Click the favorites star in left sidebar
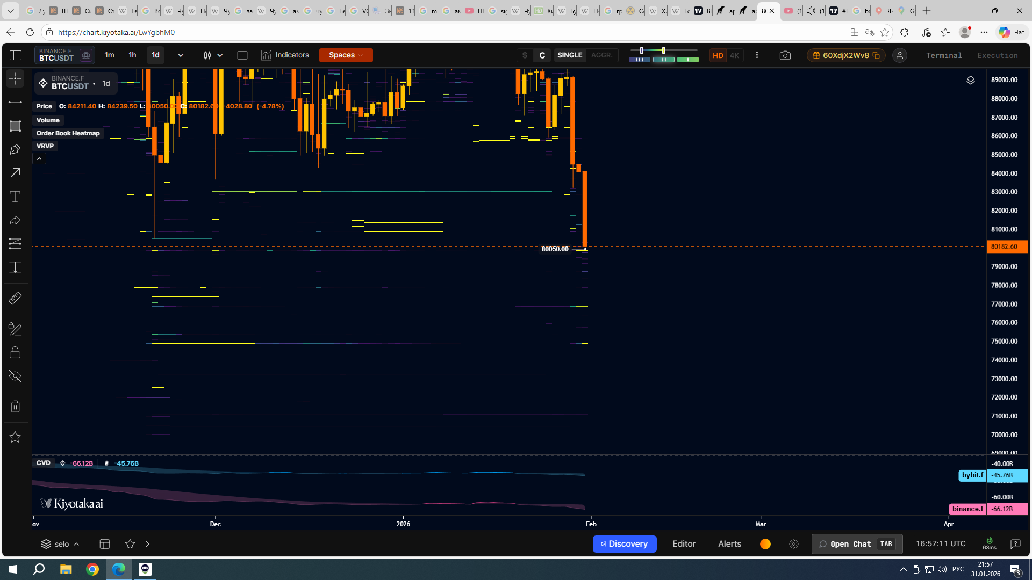 click(x=15, y=437)
